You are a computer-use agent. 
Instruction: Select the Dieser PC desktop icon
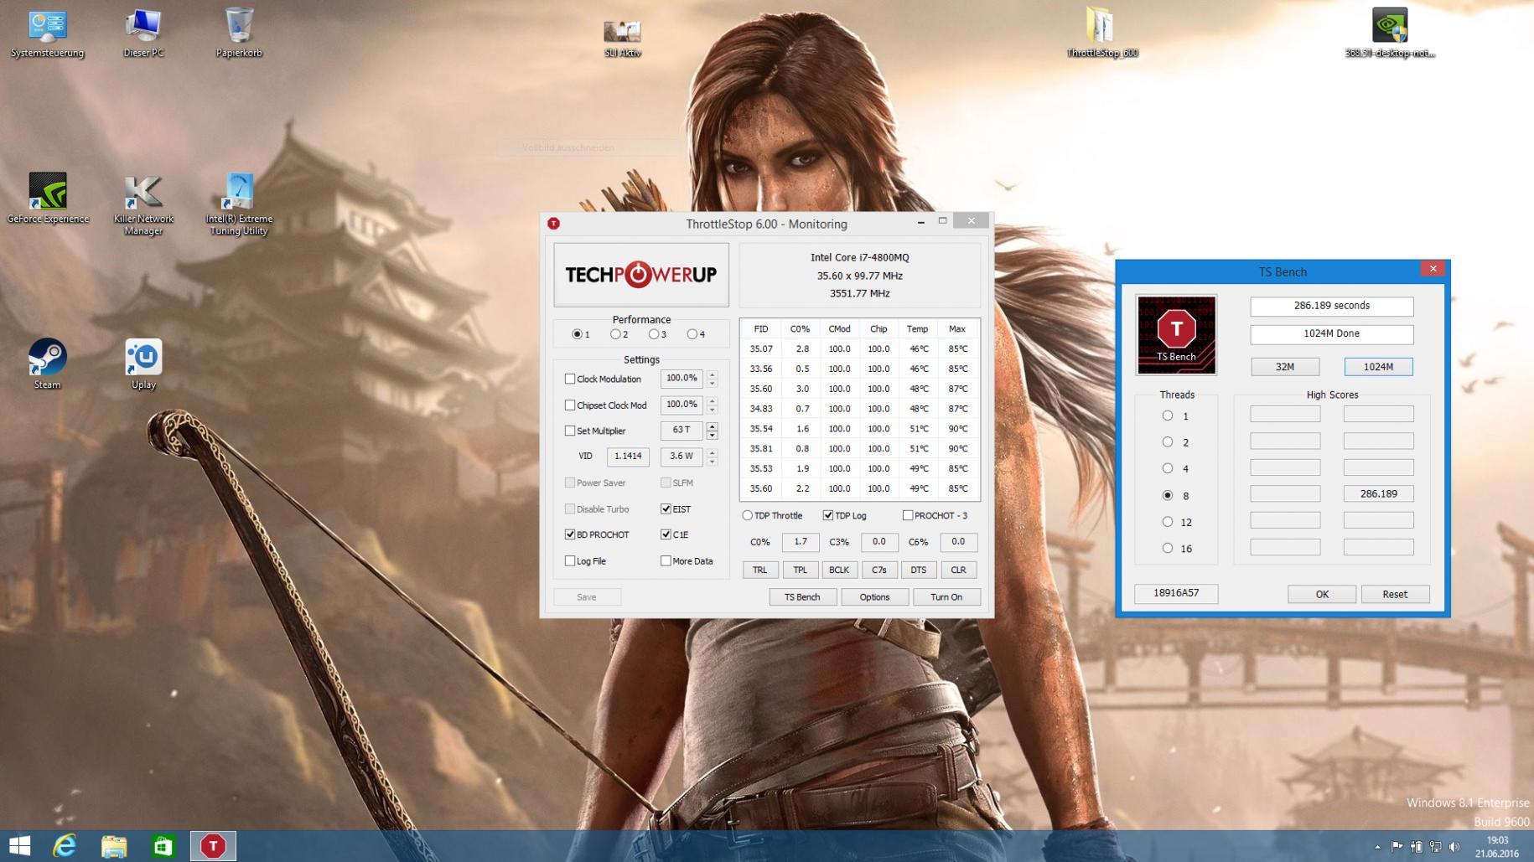click(x=143, y=34)
